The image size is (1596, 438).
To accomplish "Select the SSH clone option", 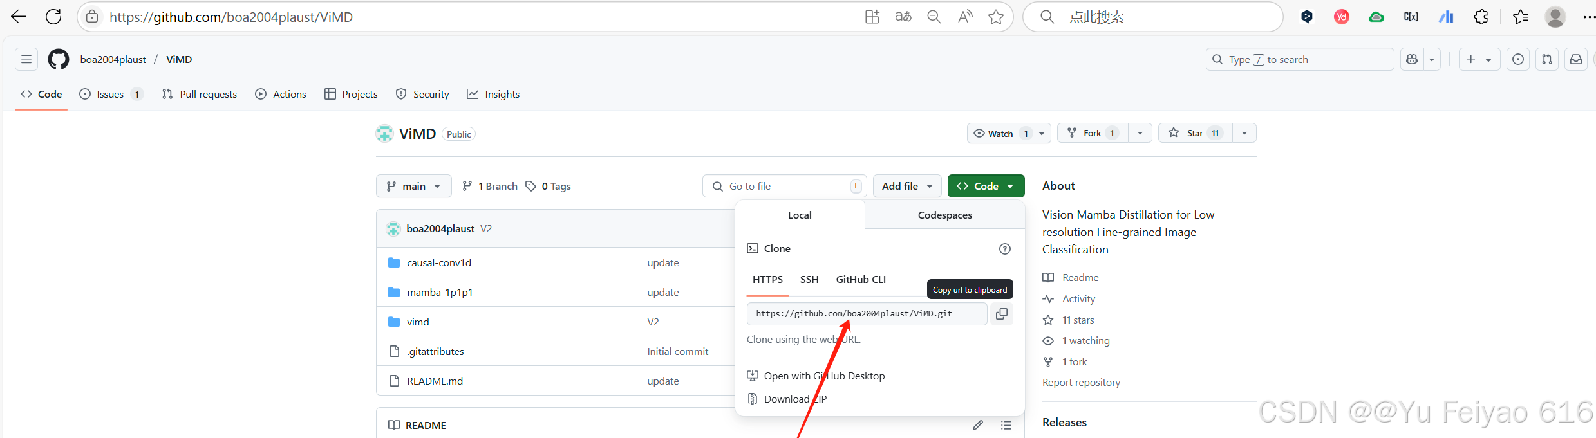I will tap(809, 280).
